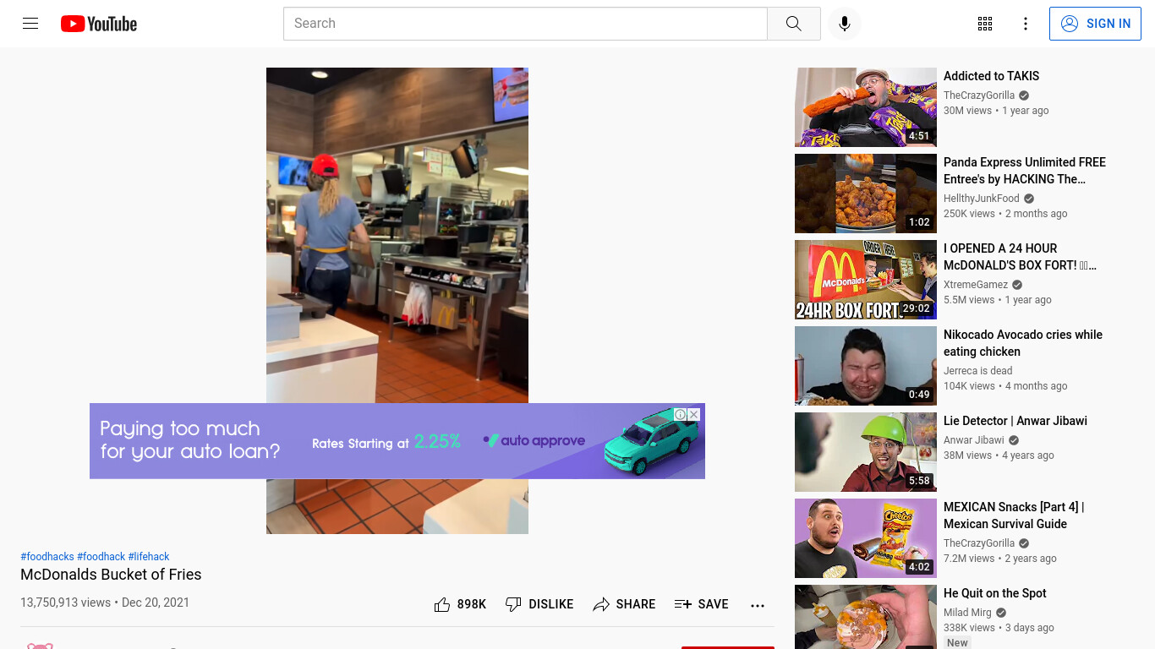Open the #foodhack hashtag

tap(101, 557)
